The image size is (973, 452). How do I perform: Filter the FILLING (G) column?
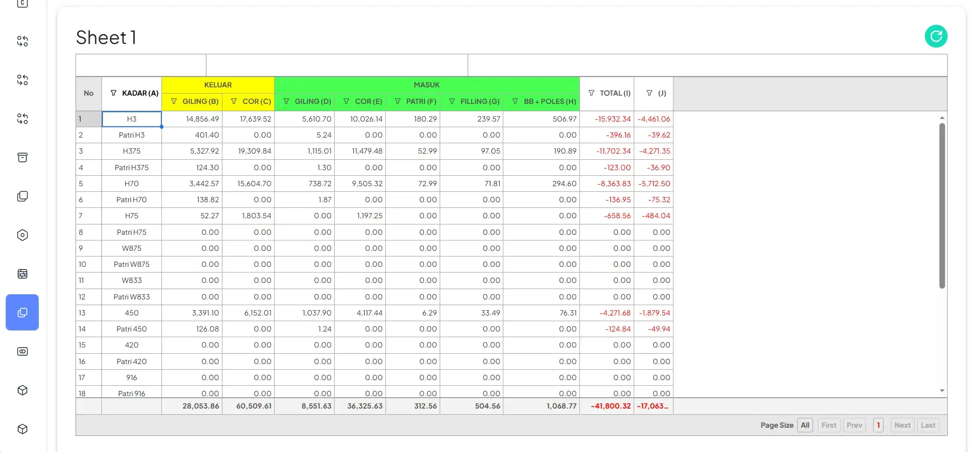[x=452, y=101]
